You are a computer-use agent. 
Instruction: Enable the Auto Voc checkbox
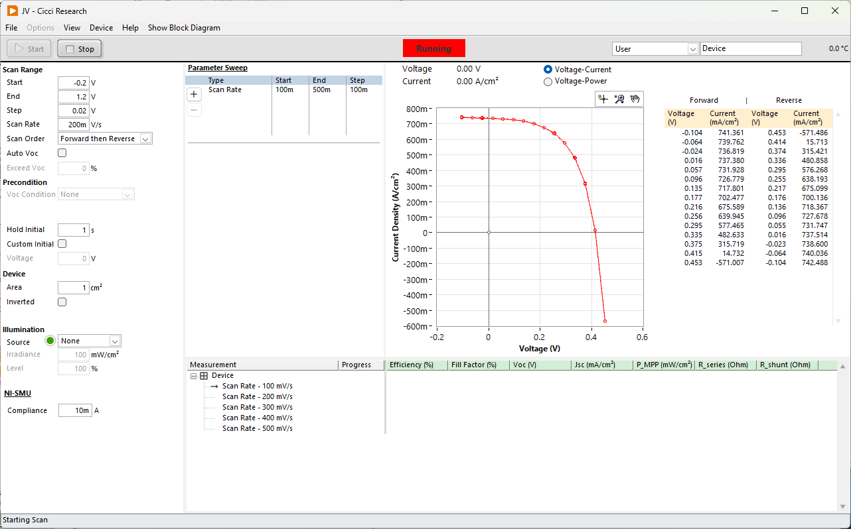62,153
